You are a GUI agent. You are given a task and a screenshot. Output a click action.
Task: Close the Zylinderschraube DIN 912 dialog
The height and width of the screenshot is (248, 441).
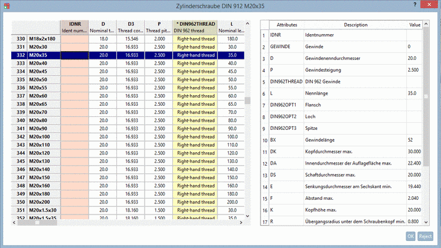pyautogui.click(x=430, y=5)
